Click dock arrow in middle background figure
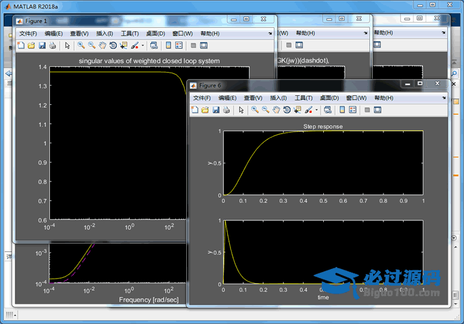Screen dimensions: 464x324 [x=366, y=33]
